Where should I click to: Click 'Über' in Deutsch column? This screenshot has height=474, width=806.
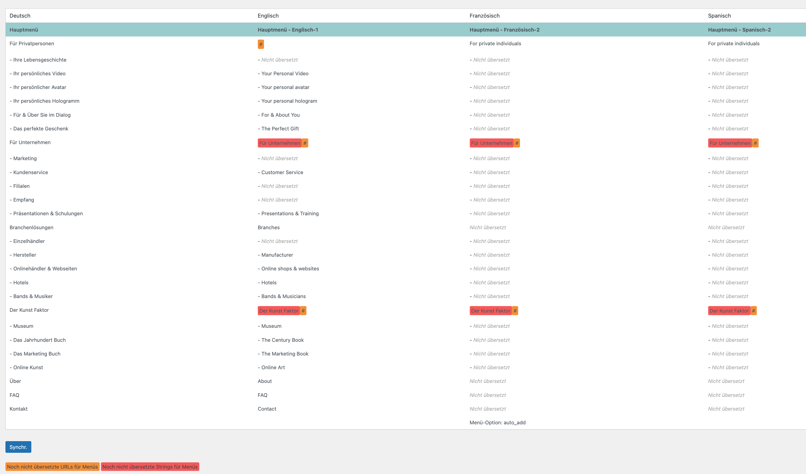click(x=15, y=381)
